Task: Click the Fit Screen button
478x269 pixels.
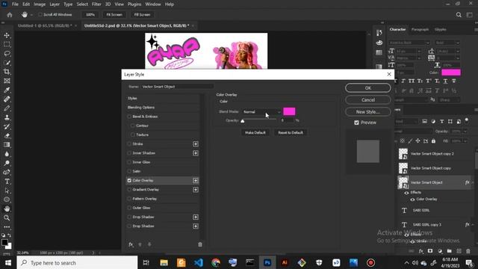Action: pyautogui.click(x=114, y=15)
